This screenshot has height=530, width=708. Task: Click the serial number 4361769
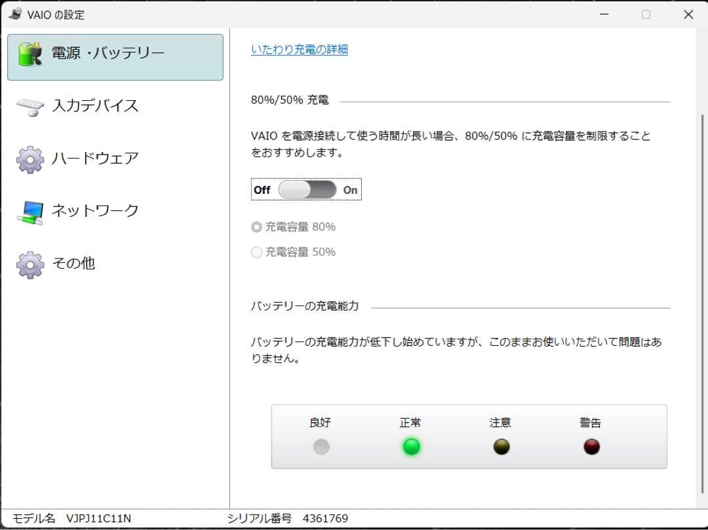click(325, 518)
